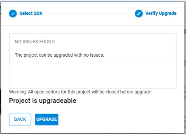Click the word Warning in the notice

click(18, 92)
